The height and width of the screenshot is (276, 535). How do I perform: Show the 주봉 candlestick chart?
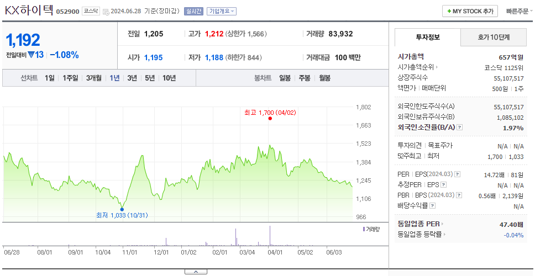tap(305, 78)
